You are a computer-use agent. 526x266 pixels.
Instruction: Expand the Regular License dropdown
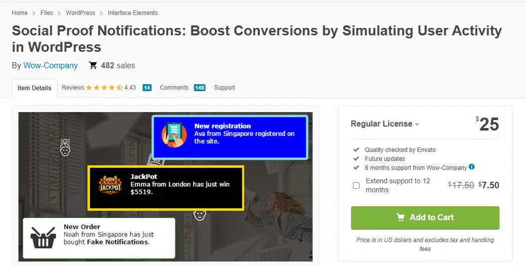(385, 124)
